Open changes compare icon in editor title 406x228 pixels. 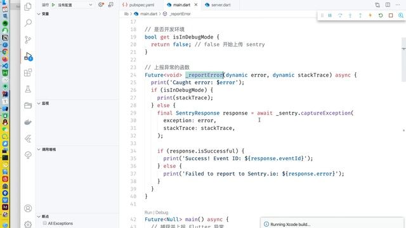click(377, 4)
